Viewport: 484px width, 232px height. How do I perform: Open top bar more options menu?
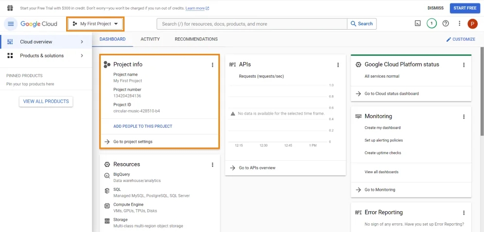point(459,23)
